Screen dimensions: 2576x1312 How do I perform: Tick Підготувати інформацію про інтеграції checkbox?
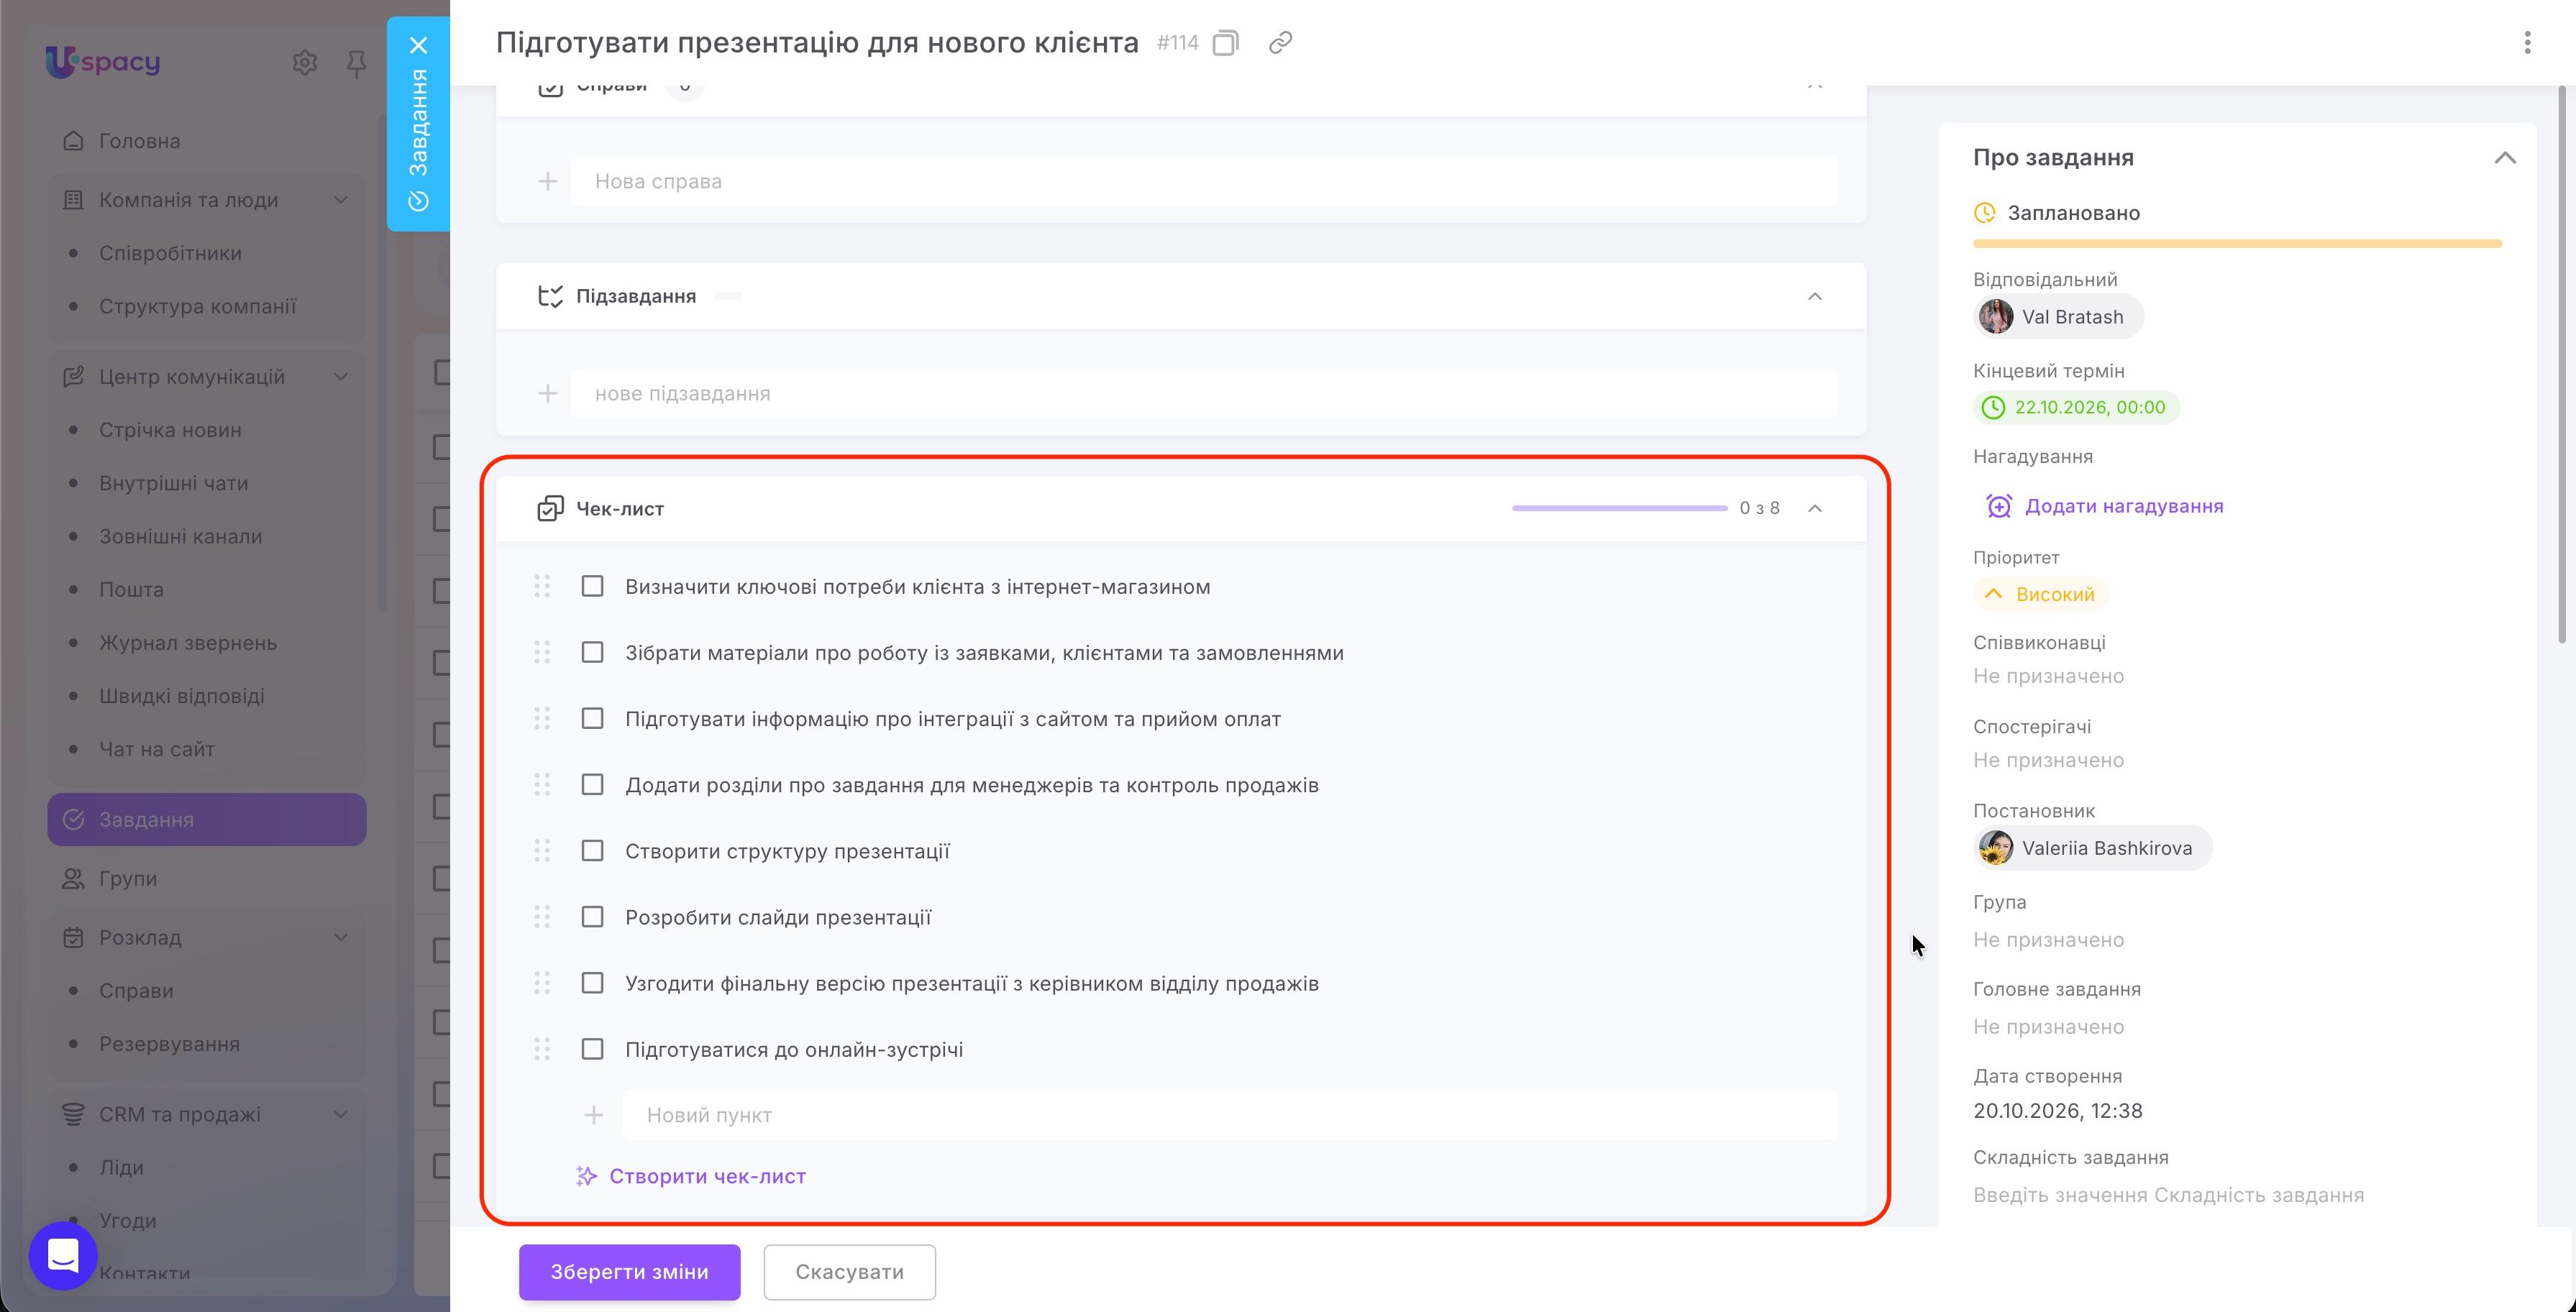[x=592, y=718]
